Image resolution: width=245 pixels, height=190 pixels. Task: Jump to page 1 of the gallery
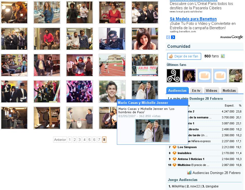click(x=70, y=140)
